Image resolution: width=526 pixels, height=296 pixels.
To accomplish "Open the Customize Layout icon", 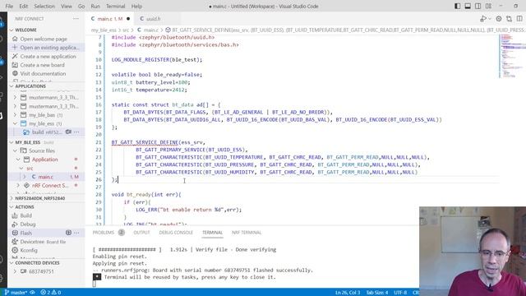I will 488,6.
